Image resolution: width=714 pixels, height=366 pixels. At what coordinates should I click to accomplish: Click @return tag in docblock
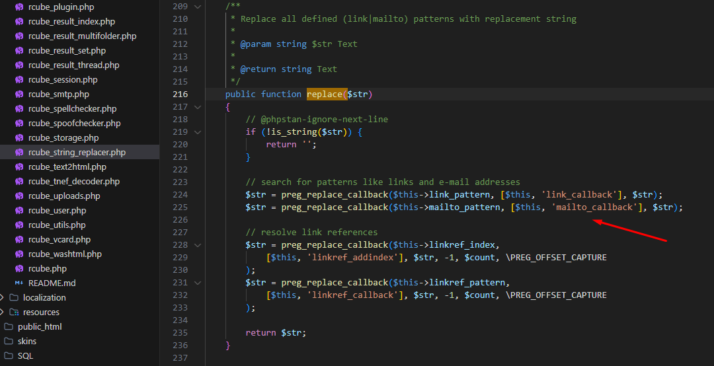point(258,69)
